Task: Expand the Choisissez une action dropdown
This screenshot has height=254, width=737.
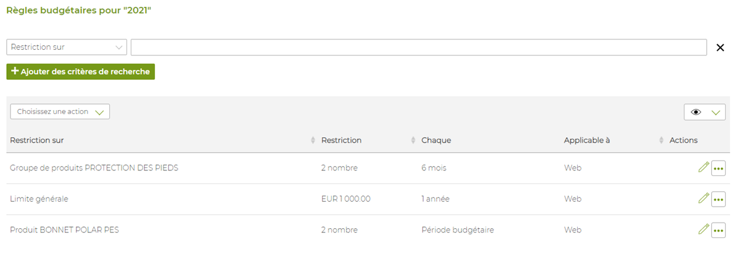Action: click(60, 111)
